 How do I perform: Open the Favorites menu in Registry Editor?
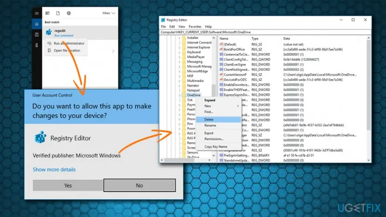tap(195, 27)
